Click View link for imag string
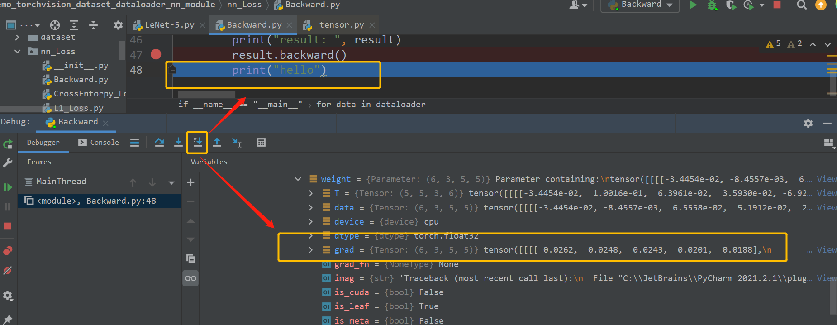 (826, 278)
